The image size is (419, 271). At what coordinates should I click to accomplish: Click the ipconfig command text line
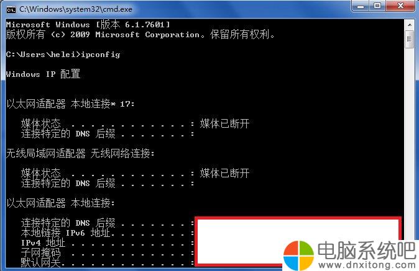[x=63, y=55]
